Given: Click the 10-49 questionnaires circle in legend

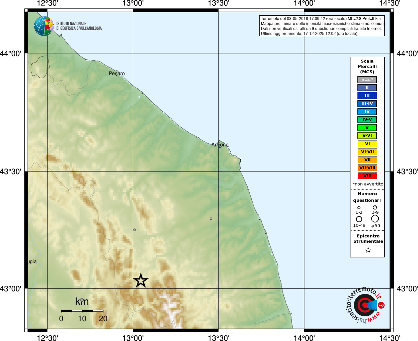Looking at the screenshot, I should click(x=359, y=219).
